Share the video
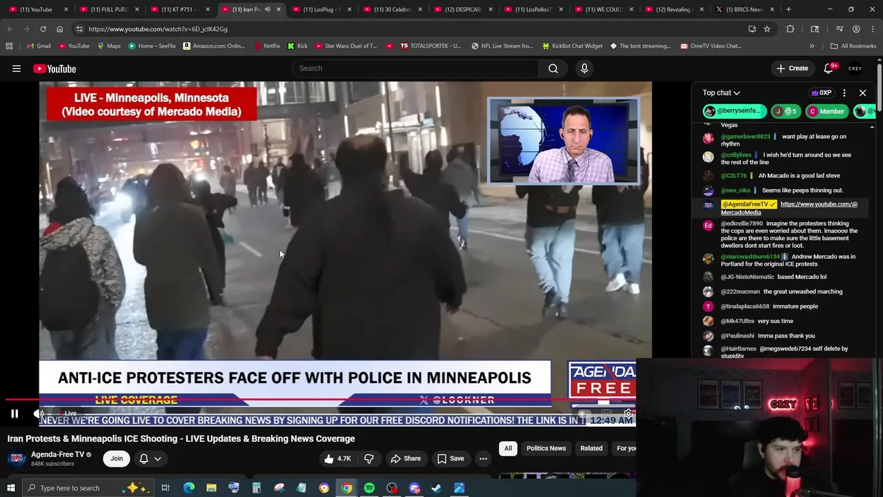Image resolution: width=883 pixels, height=497 pixels. click(406, 458)
